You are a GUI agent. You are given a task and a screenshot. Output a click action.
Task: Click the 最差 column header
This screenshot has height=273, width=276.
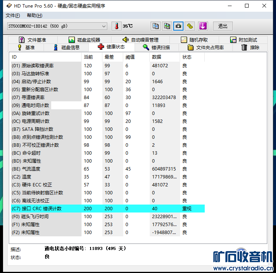(113, 57)
